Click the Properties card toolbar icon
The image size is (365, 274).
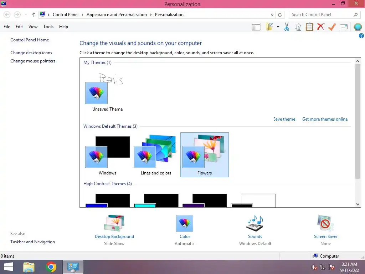(344, 27)
